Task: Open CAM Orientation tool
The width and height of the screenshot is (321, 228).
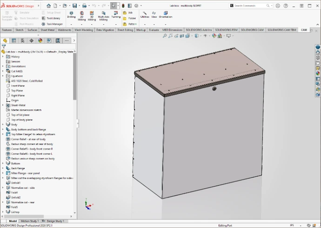Action: click(x=166, y=15)
